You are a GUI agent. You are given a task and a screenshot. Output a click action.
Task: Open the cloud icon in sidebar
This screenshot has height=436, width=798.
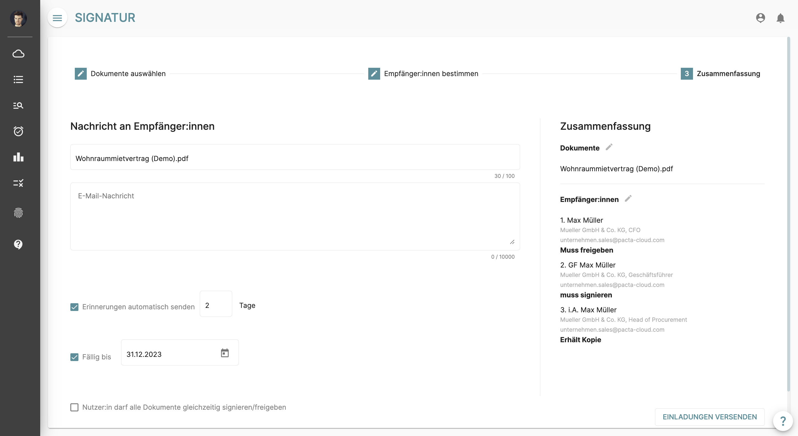[18, 54]
